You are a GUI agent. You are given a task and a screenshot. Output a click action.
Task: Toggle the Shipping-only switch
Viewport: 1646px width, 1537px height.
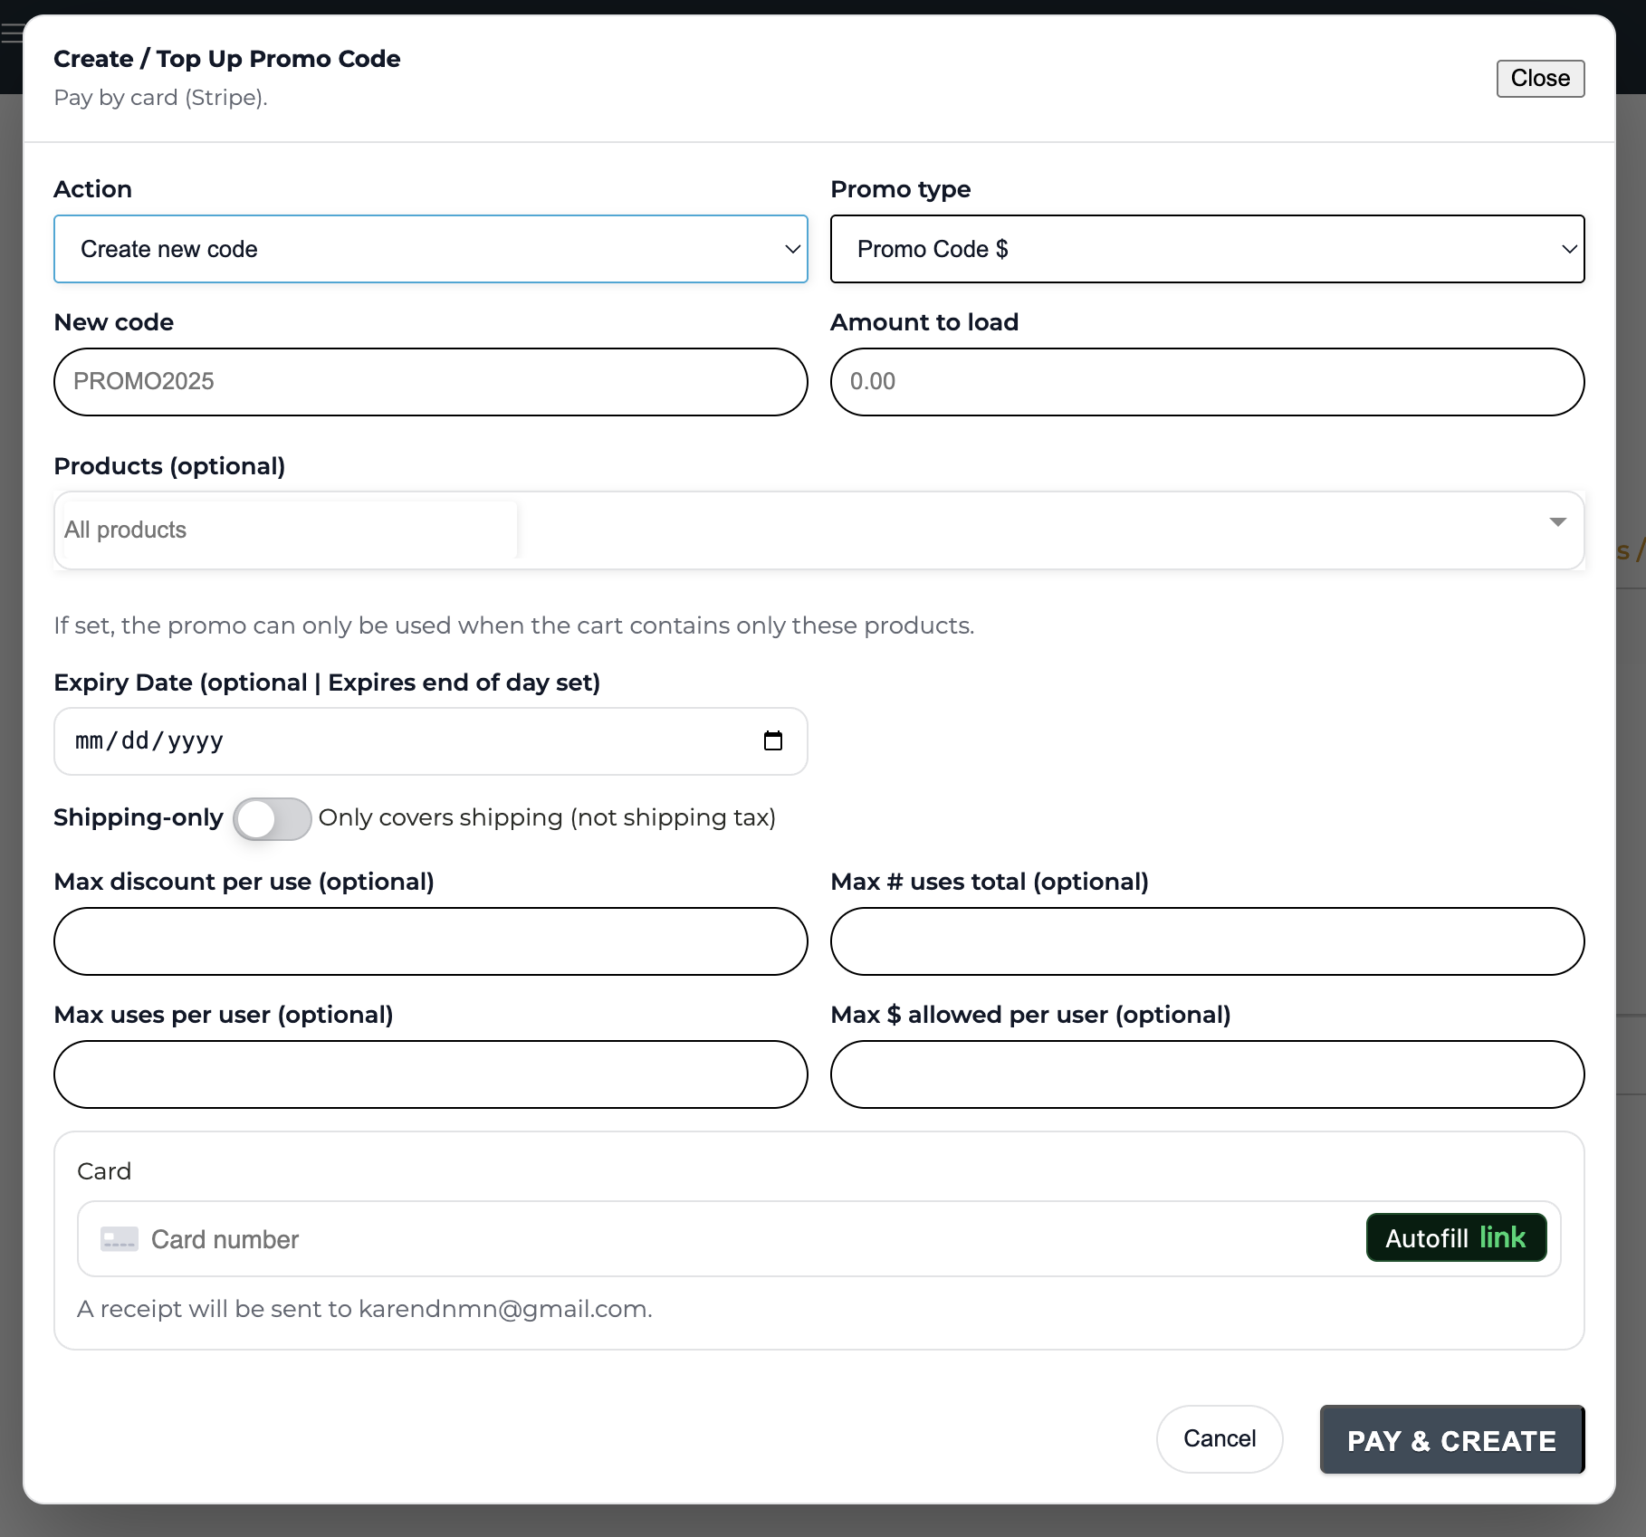click(273, 818)
